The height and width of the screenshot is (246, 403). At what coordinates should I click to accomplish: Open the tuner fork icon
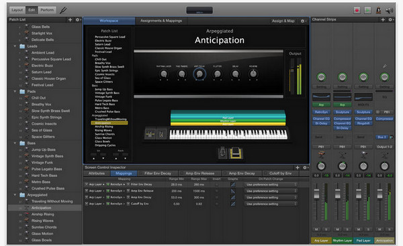(x=63, y=10)
